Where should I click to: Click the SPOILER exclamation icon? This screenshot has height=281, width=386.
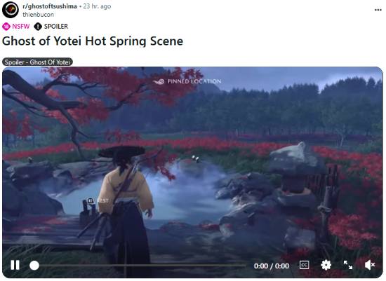tap(38, 27)
